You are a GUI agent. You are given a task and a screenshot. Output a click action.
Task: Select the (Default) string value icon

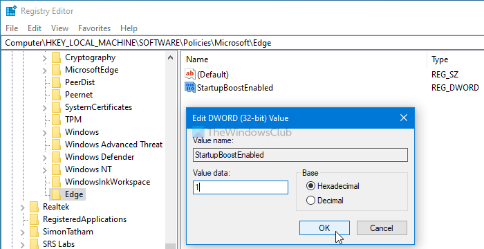pos(190,74)
